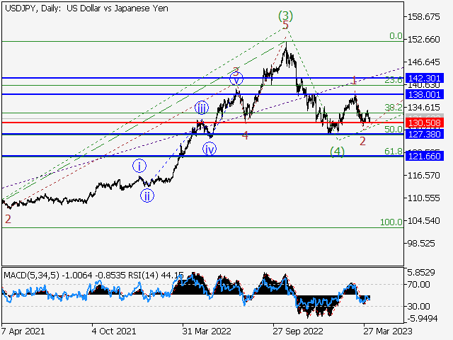Screen dimensions: 453x340
Task: Select the blue 142.301 price level tag
Action: (425, 78)
